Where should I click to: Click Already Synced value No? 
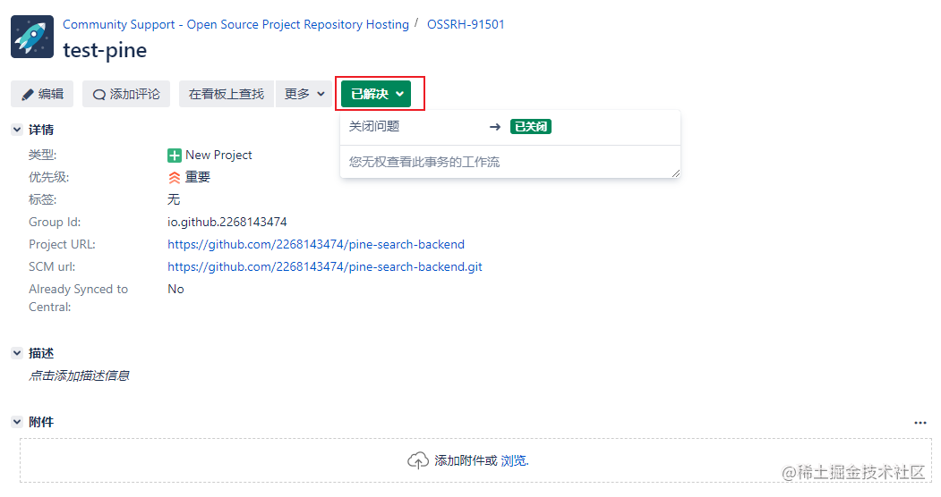[x=175, y=290]
